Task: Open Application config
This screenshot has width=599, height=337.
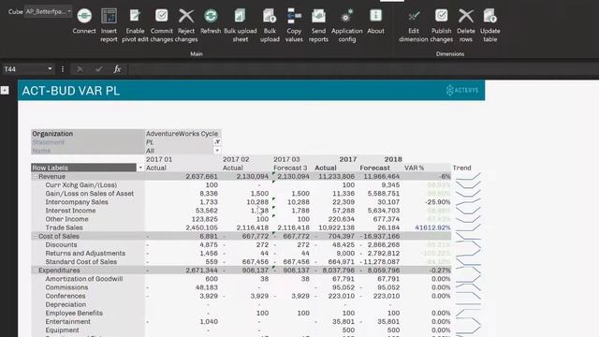Action: [347, 16]
